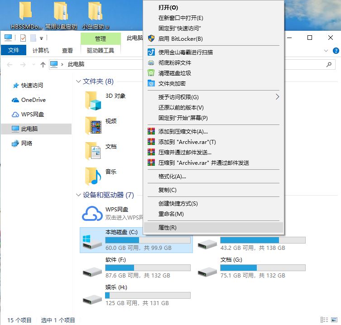Viewport: 341px width, 325px height.
Task: Collapse the 设备和驱动器 (7) section
Action: [x=78, y=195]
